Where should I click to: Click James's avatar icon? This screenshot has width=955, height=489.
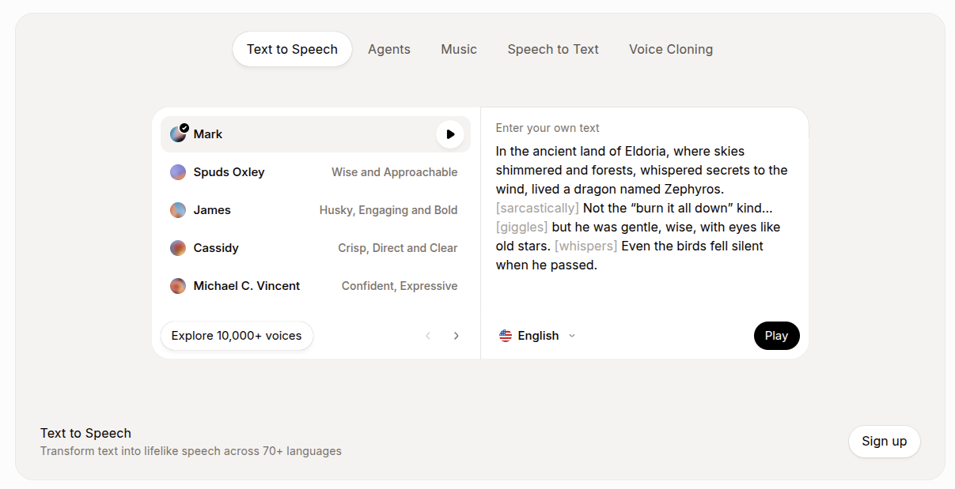click(178, 210)
